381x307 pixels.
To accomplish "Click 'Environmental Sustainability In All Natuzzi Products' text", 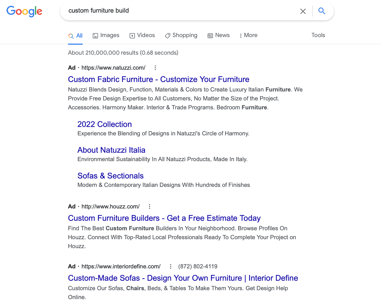I will point(163,159).
